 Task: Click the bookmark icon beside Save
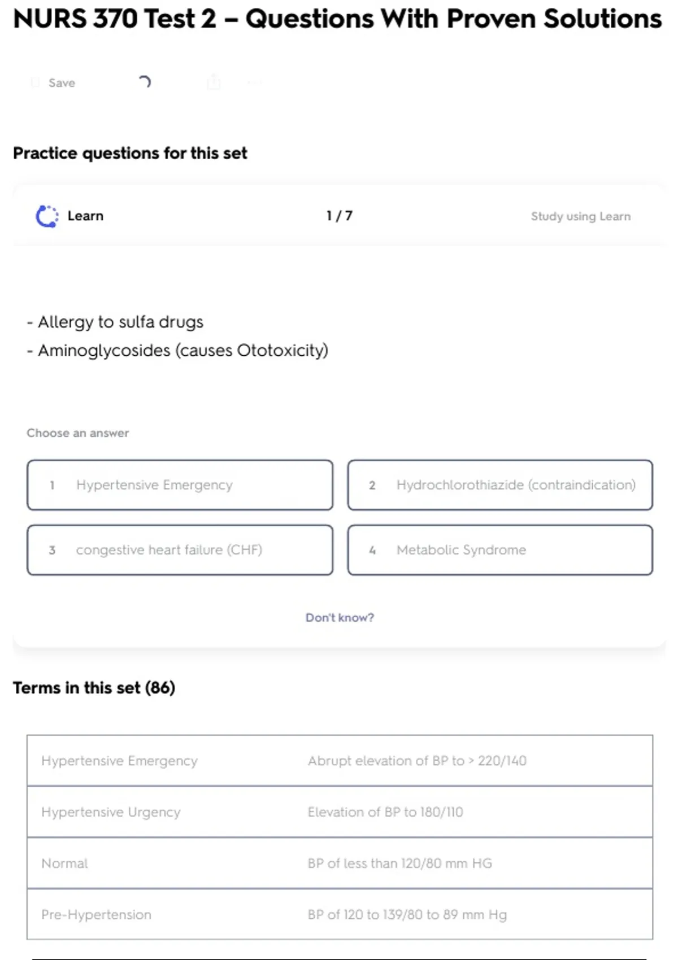click(x=35, y=83)
